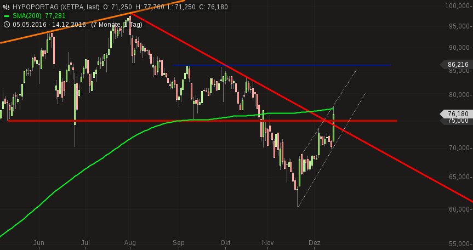The height and width of the screenshot is (250, 473).
Task: Click the SMA(200) 77,281 indicator label
Action: pyautogui.click(x=39, y=16)
